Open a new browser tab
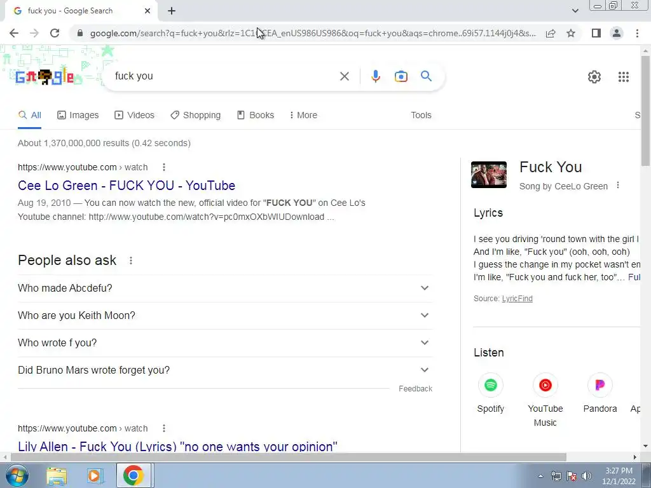Viewport: 651px width, 488px height. coord(172,11)
